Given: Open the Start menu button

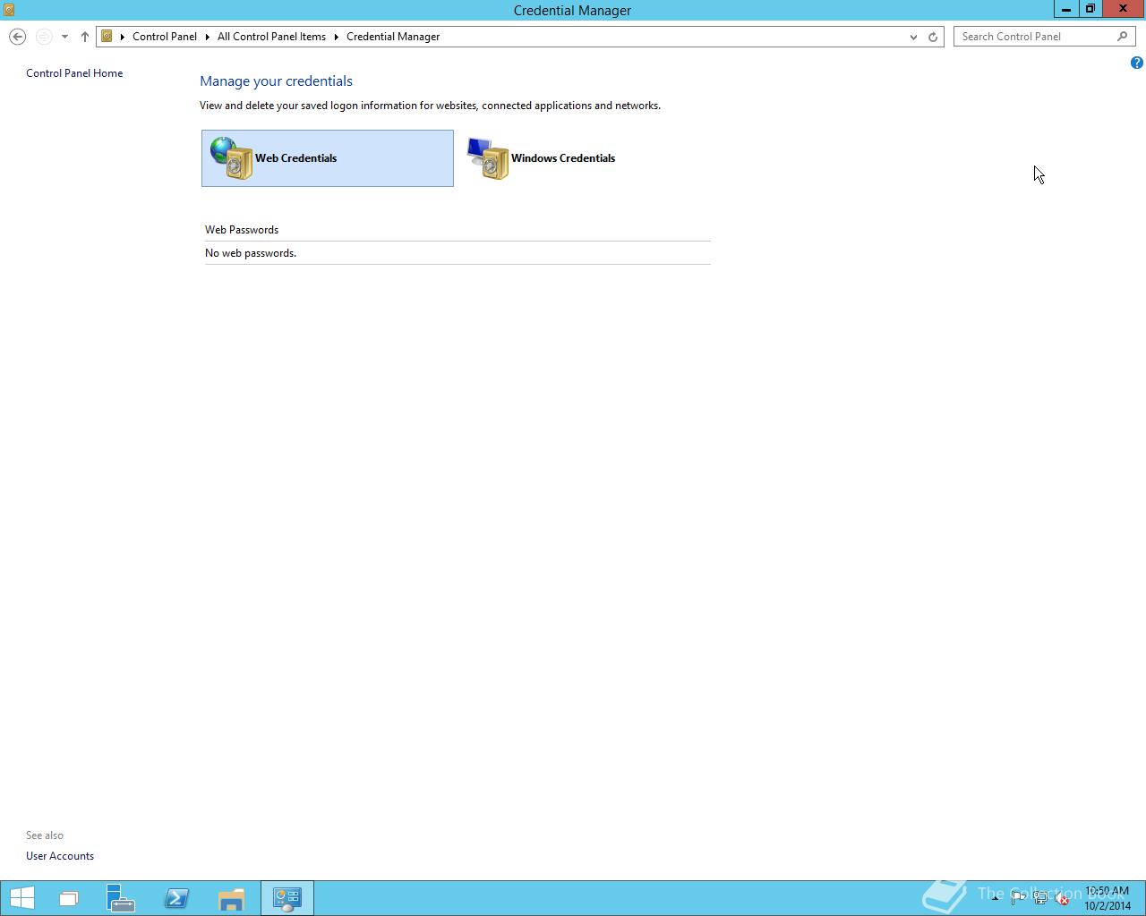Looking at the screenshot, I should [21, 898].
